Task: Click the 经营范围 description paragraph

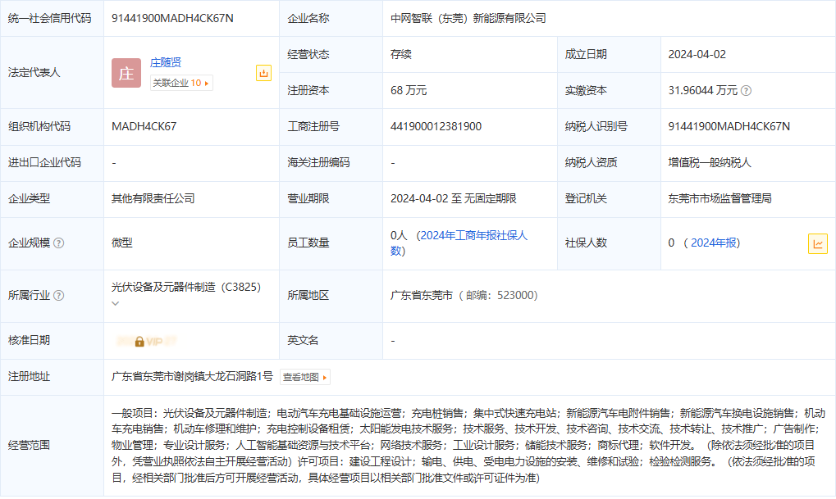Action: [x=469, y=445]
